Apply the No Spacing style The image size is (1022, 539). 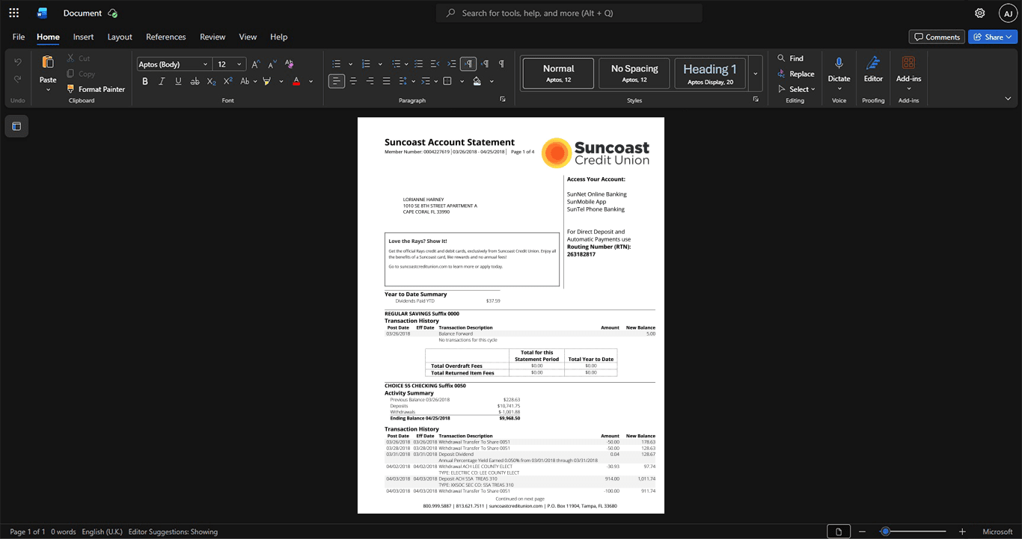click(x=634, y=73)
